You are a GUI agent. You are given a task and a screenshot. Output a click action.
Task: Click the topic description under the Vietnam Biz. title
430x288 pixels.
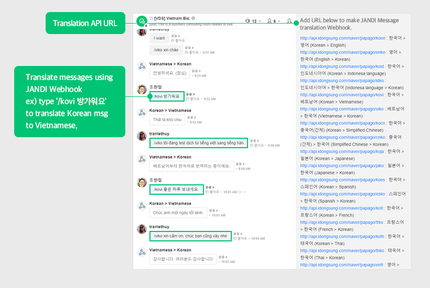[x=191, y=25]
